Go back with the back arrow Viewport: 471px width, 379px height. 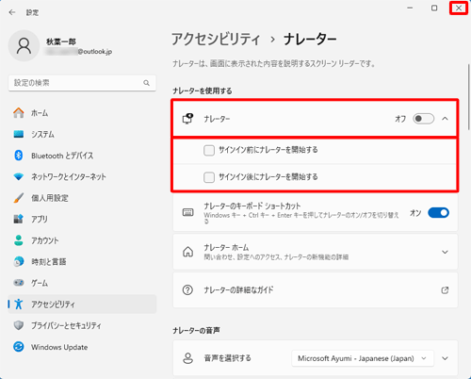[x=12, y=12]
